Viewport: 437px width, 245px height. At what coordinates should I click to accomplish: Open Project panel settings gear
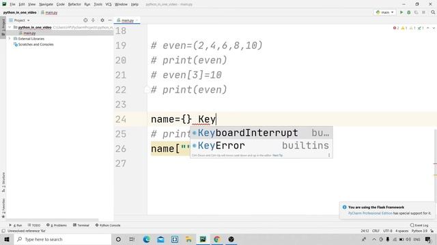[102, 20]
